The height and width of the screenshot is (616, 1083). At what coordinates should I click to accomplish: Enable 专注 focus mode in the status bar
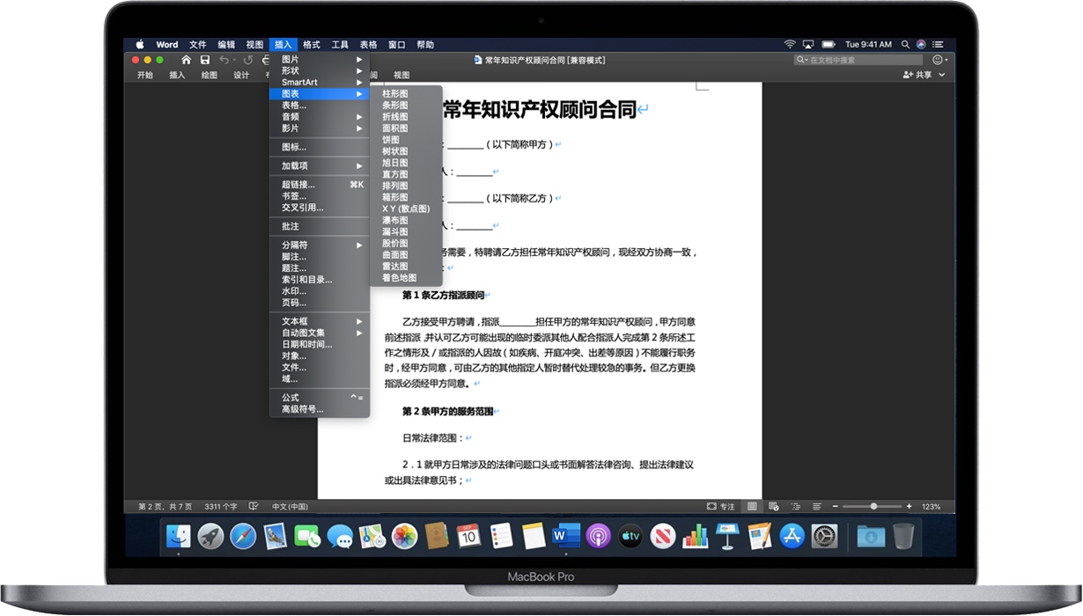click(720, 506)
